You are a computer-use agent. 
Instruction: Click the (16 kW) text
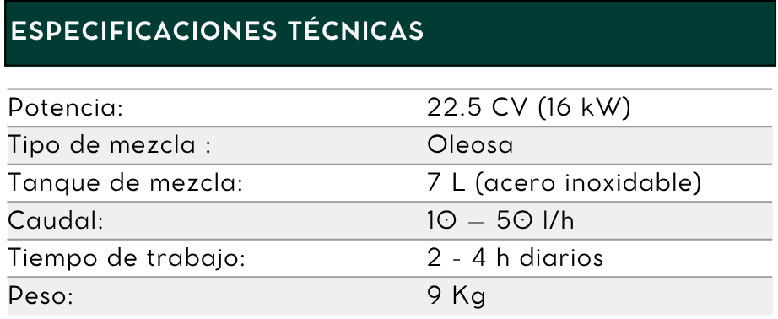[584, 107]
